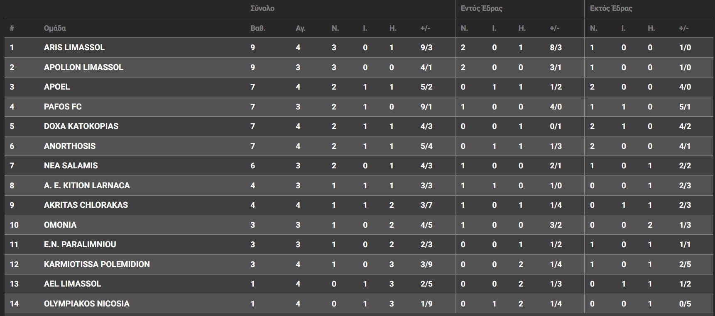Click the Ομάδα column header
Screen dimensions: 715x316
[55, 28]
